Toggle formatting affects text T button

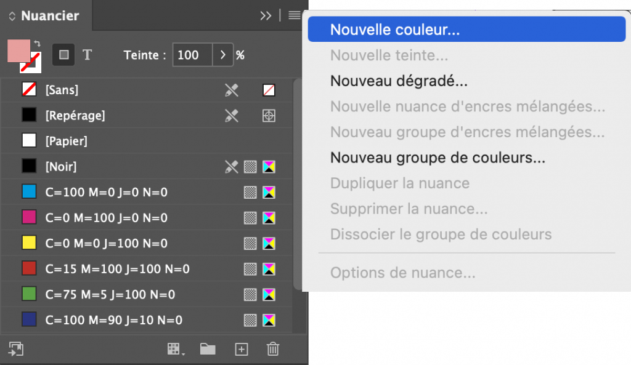[x=87, y=55]
